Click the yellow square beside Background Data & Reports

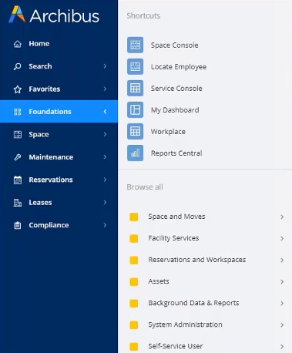click(x=134, y=303)
